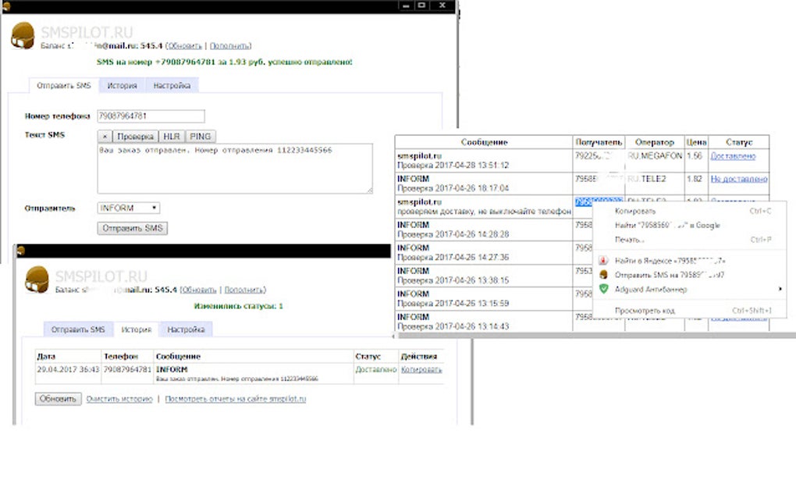Click the Оператор column header
Image resolution: width=796 pixels, height=498 pixels.
pyautogui.click(x=655, y=142)
